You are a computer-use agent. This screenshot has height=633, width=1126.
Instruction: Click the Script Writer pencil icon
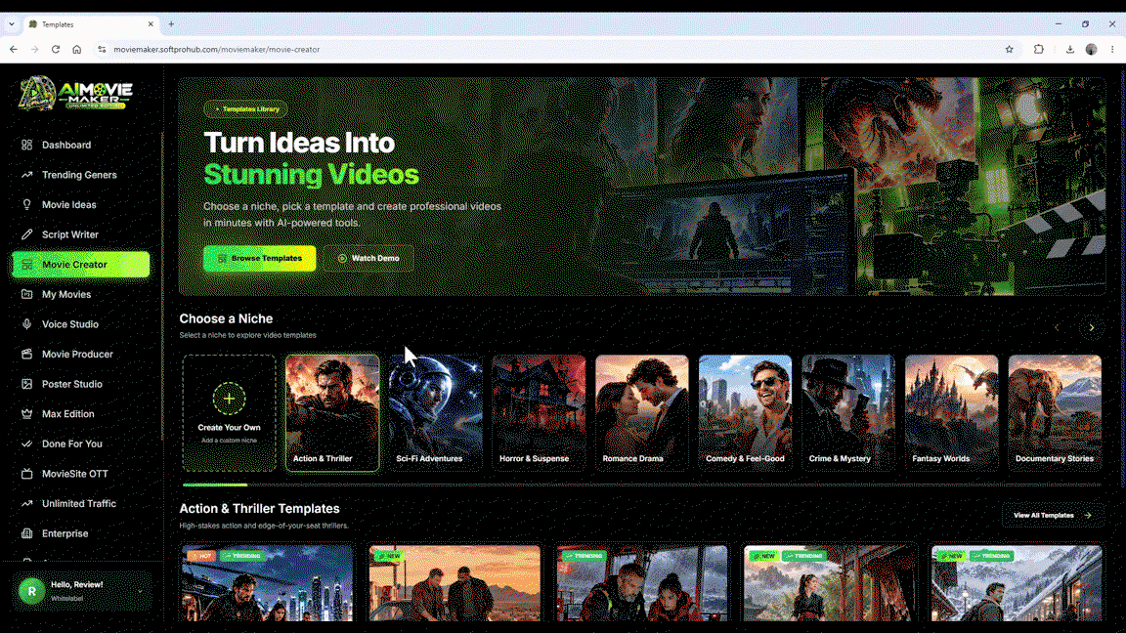pyautogui.click(x=26, y=234)
